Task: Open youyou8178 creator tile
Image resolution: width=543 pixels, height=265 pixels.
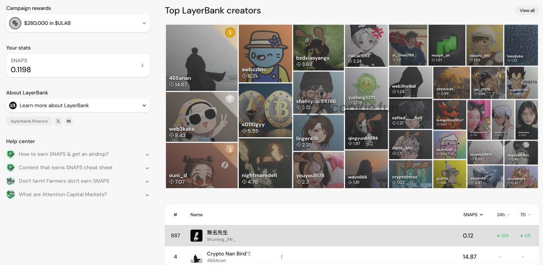Action: click(318, 170)
